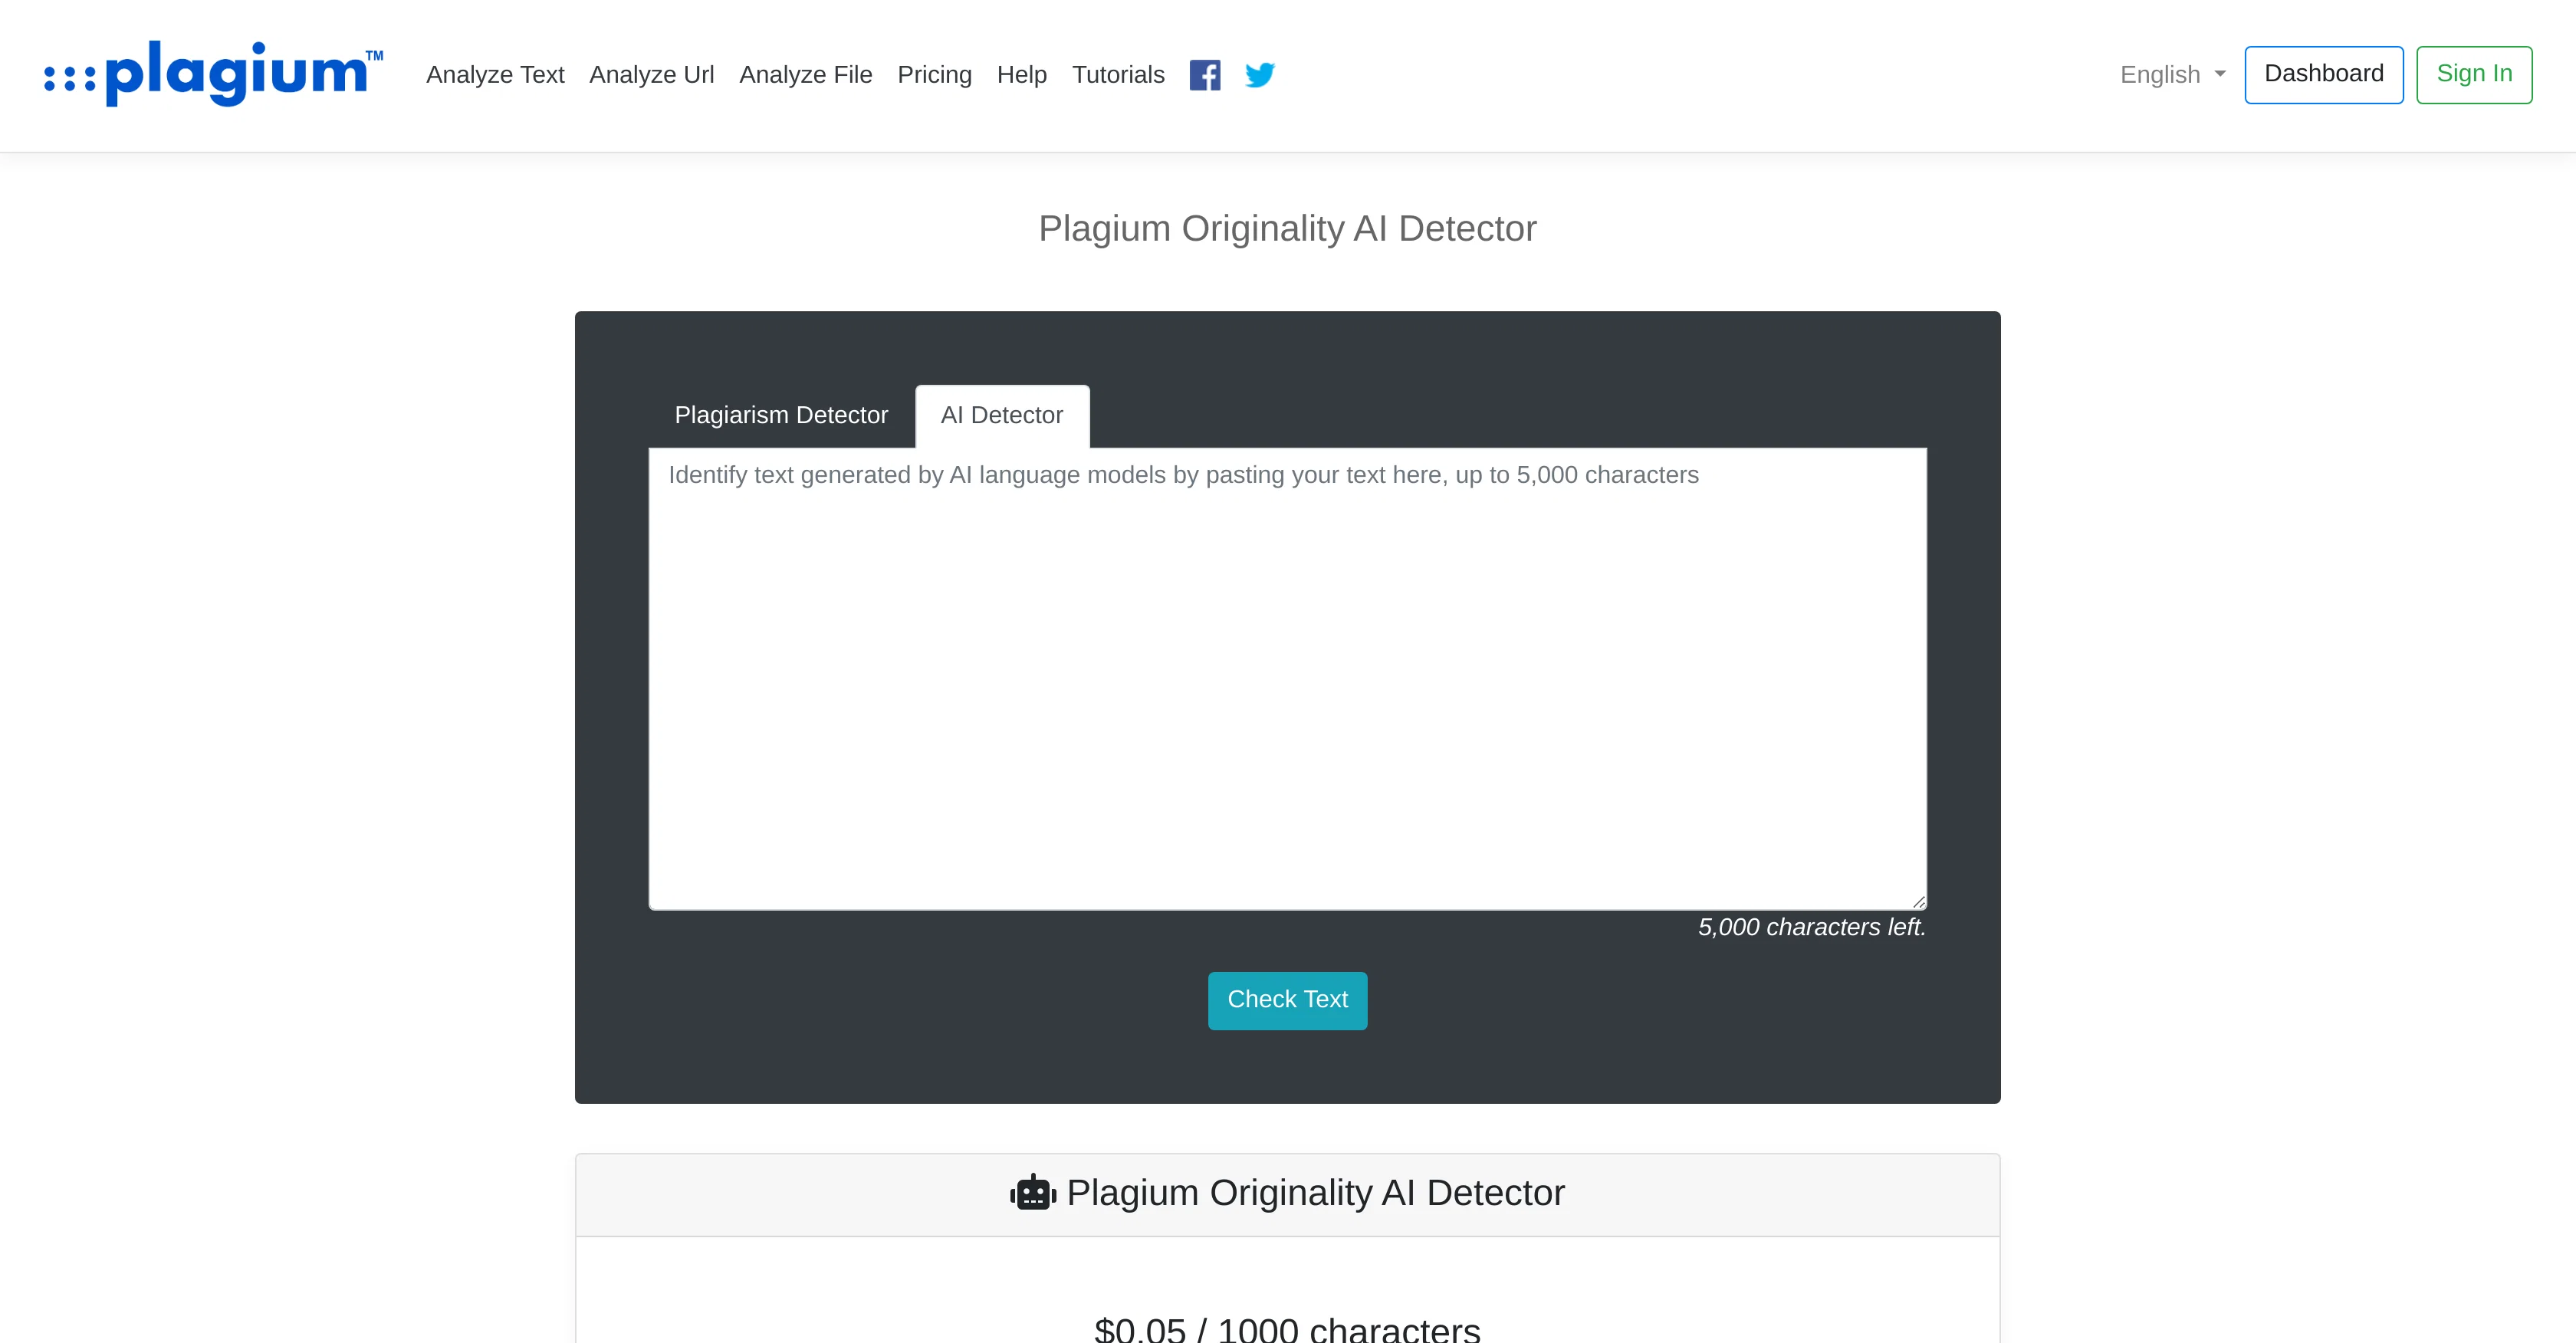The height and width of the screenshot is (1343, 2576).
Task: Open the English language dropdown
Action: tap(2172, 75)
